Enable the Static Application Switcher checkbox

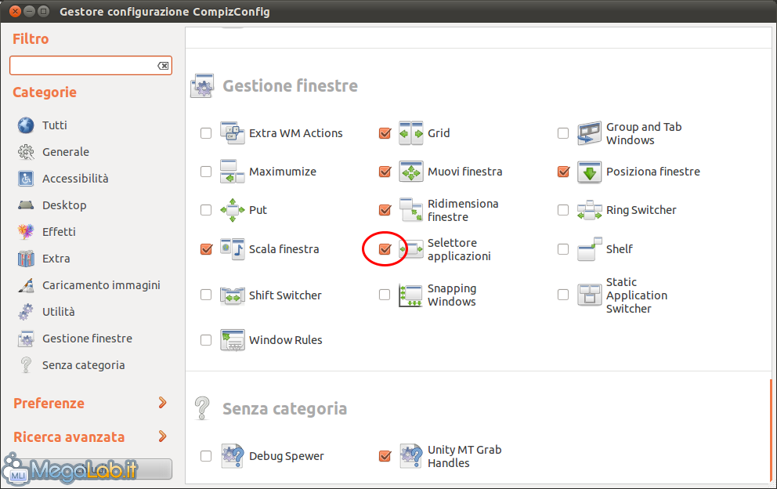(x=563, y=295)
